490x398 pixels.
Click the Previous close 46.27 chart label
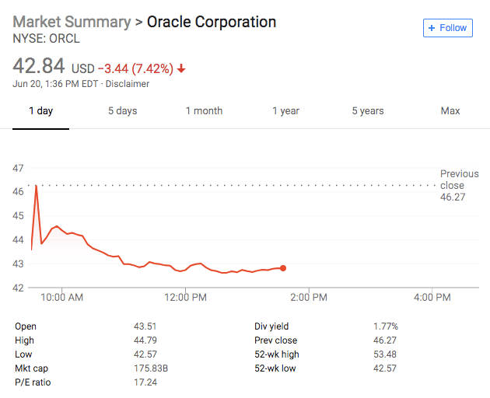tap(459, 186)
